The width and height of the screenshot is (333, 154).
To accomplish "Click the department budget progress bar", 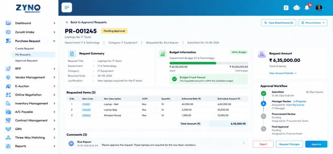I will [x=209, y=63].
